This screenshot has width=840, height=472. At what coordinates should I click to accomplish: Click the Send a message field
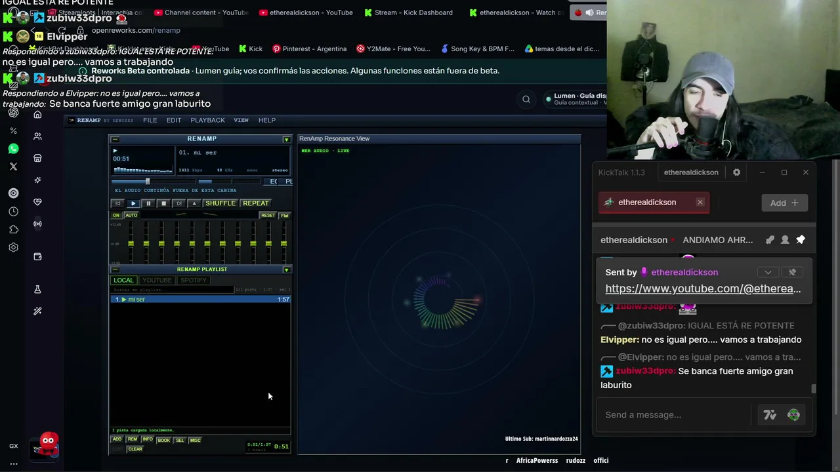point(674,414)
